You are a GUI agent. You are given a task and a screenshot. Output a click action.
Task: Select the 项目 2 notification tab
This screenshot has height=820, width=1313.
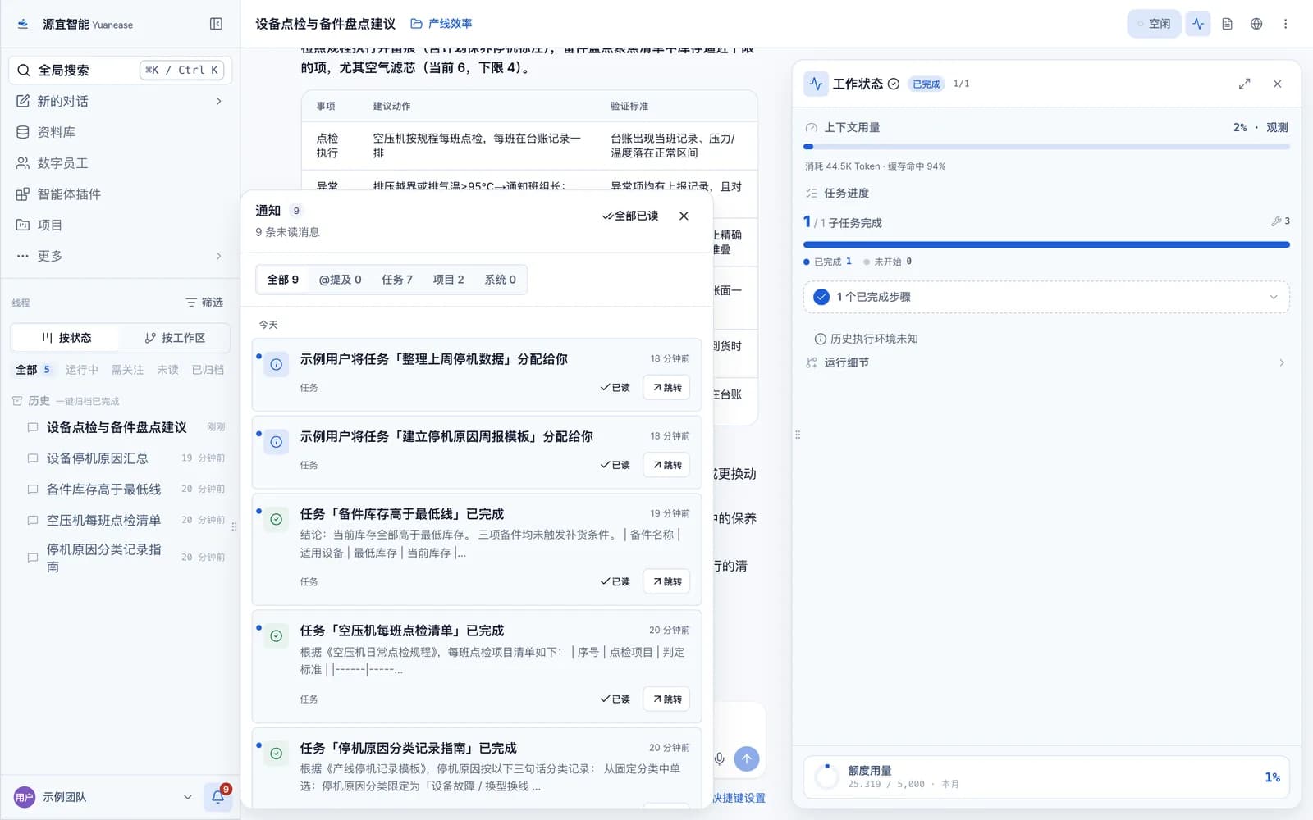(448, 280)
